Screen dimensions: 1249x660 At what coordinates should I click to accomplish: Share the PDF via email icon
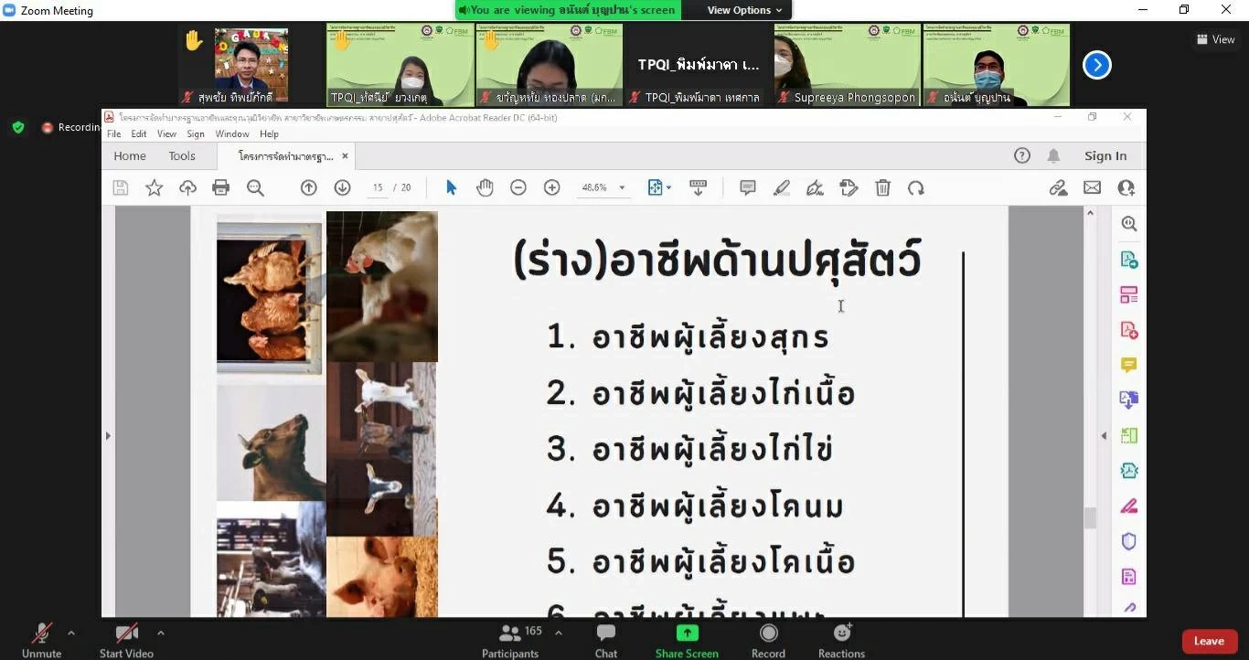tap(1092, 187)
